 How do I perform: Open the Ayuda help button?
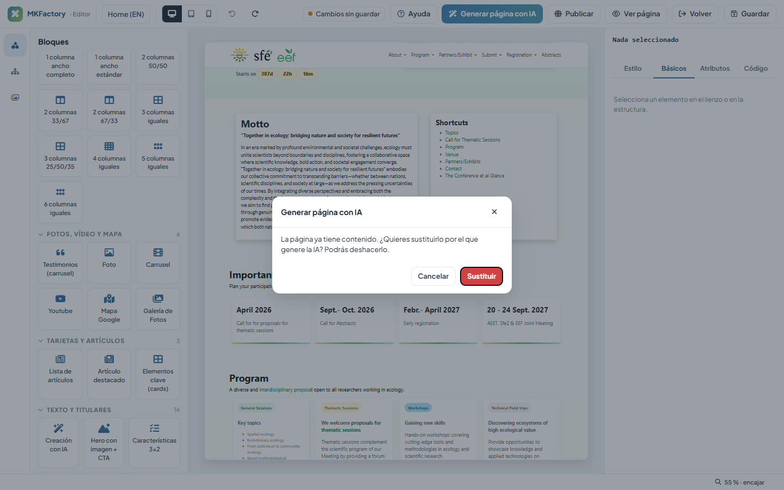pos(414,14)
